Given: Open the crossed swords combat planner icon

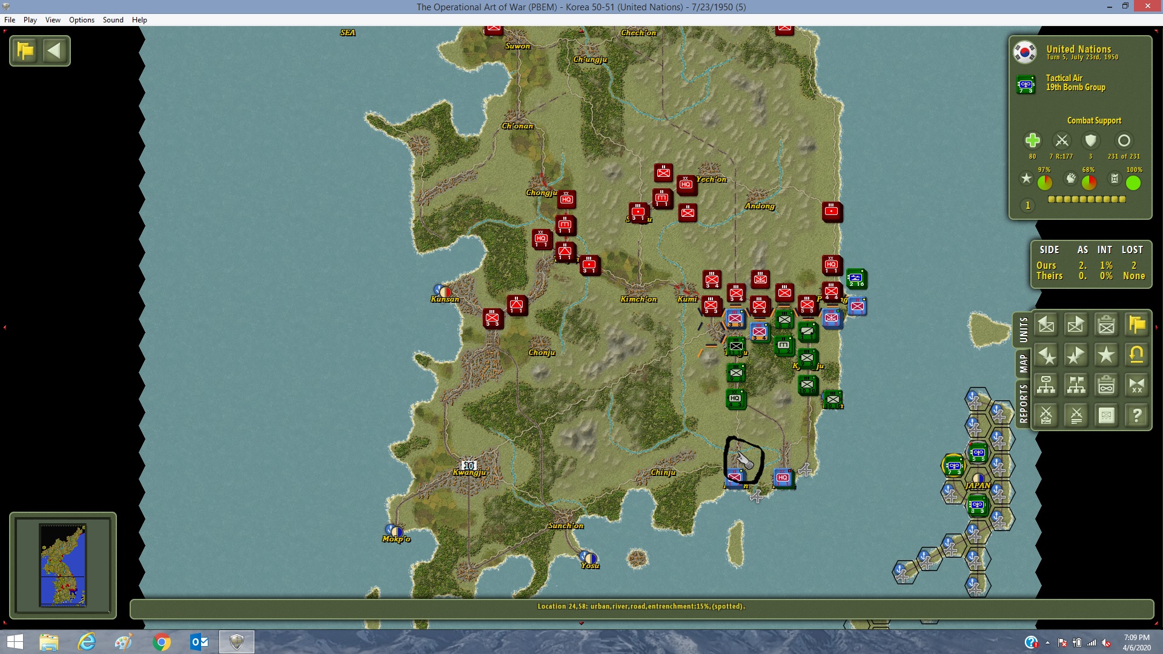Looking at the screenshot, I should pyautogui.click(x=1046, y=415).
